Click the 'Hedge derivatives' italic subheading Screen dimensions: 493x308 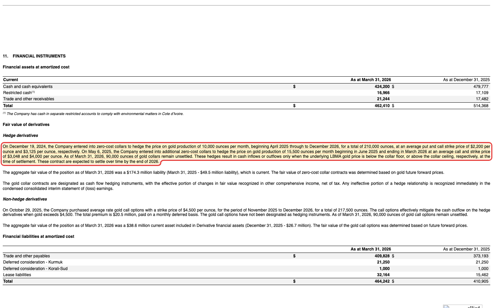[21, 136]
